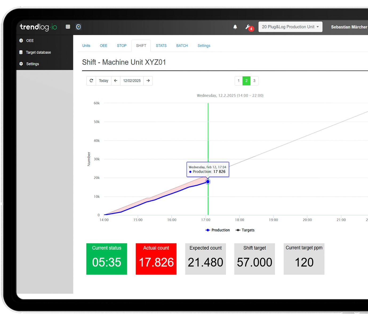Screen dimensions: 368x320
Task: Open wrench maintenance alerts with badge 4
Action: point(249,27)
